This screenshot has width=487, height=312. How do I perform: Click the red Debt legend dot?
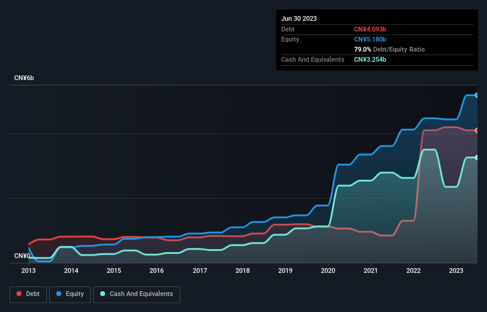pos(19,294)
